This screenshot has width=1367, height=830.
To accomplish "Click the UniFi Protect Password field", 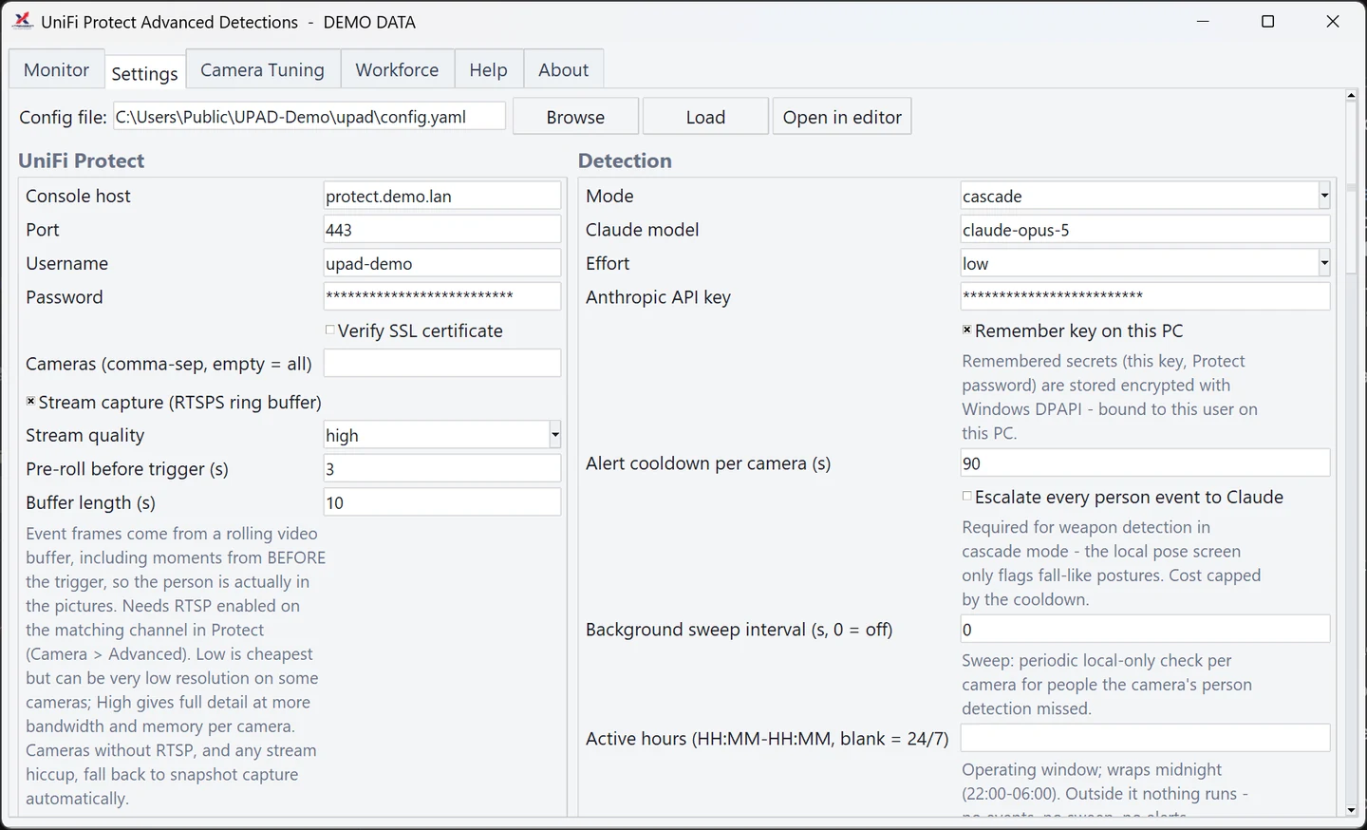I will coord(442,296).
